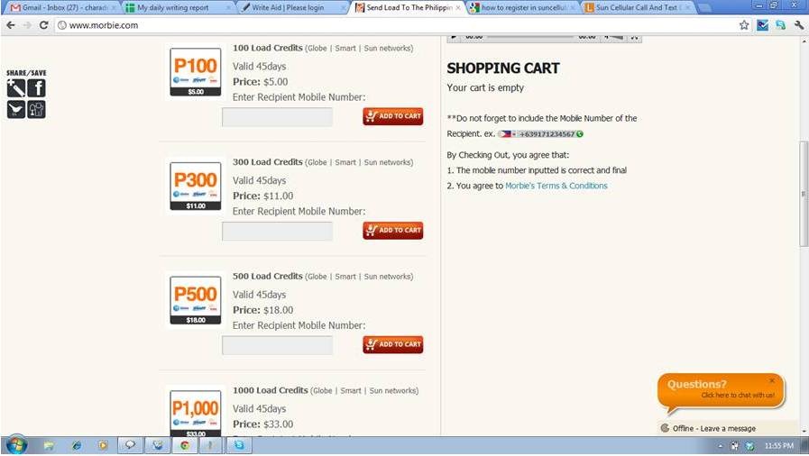This screenshot has width=809, height=456.
Task: Click the Windows Start orb
Action: [x=16, y=445]
